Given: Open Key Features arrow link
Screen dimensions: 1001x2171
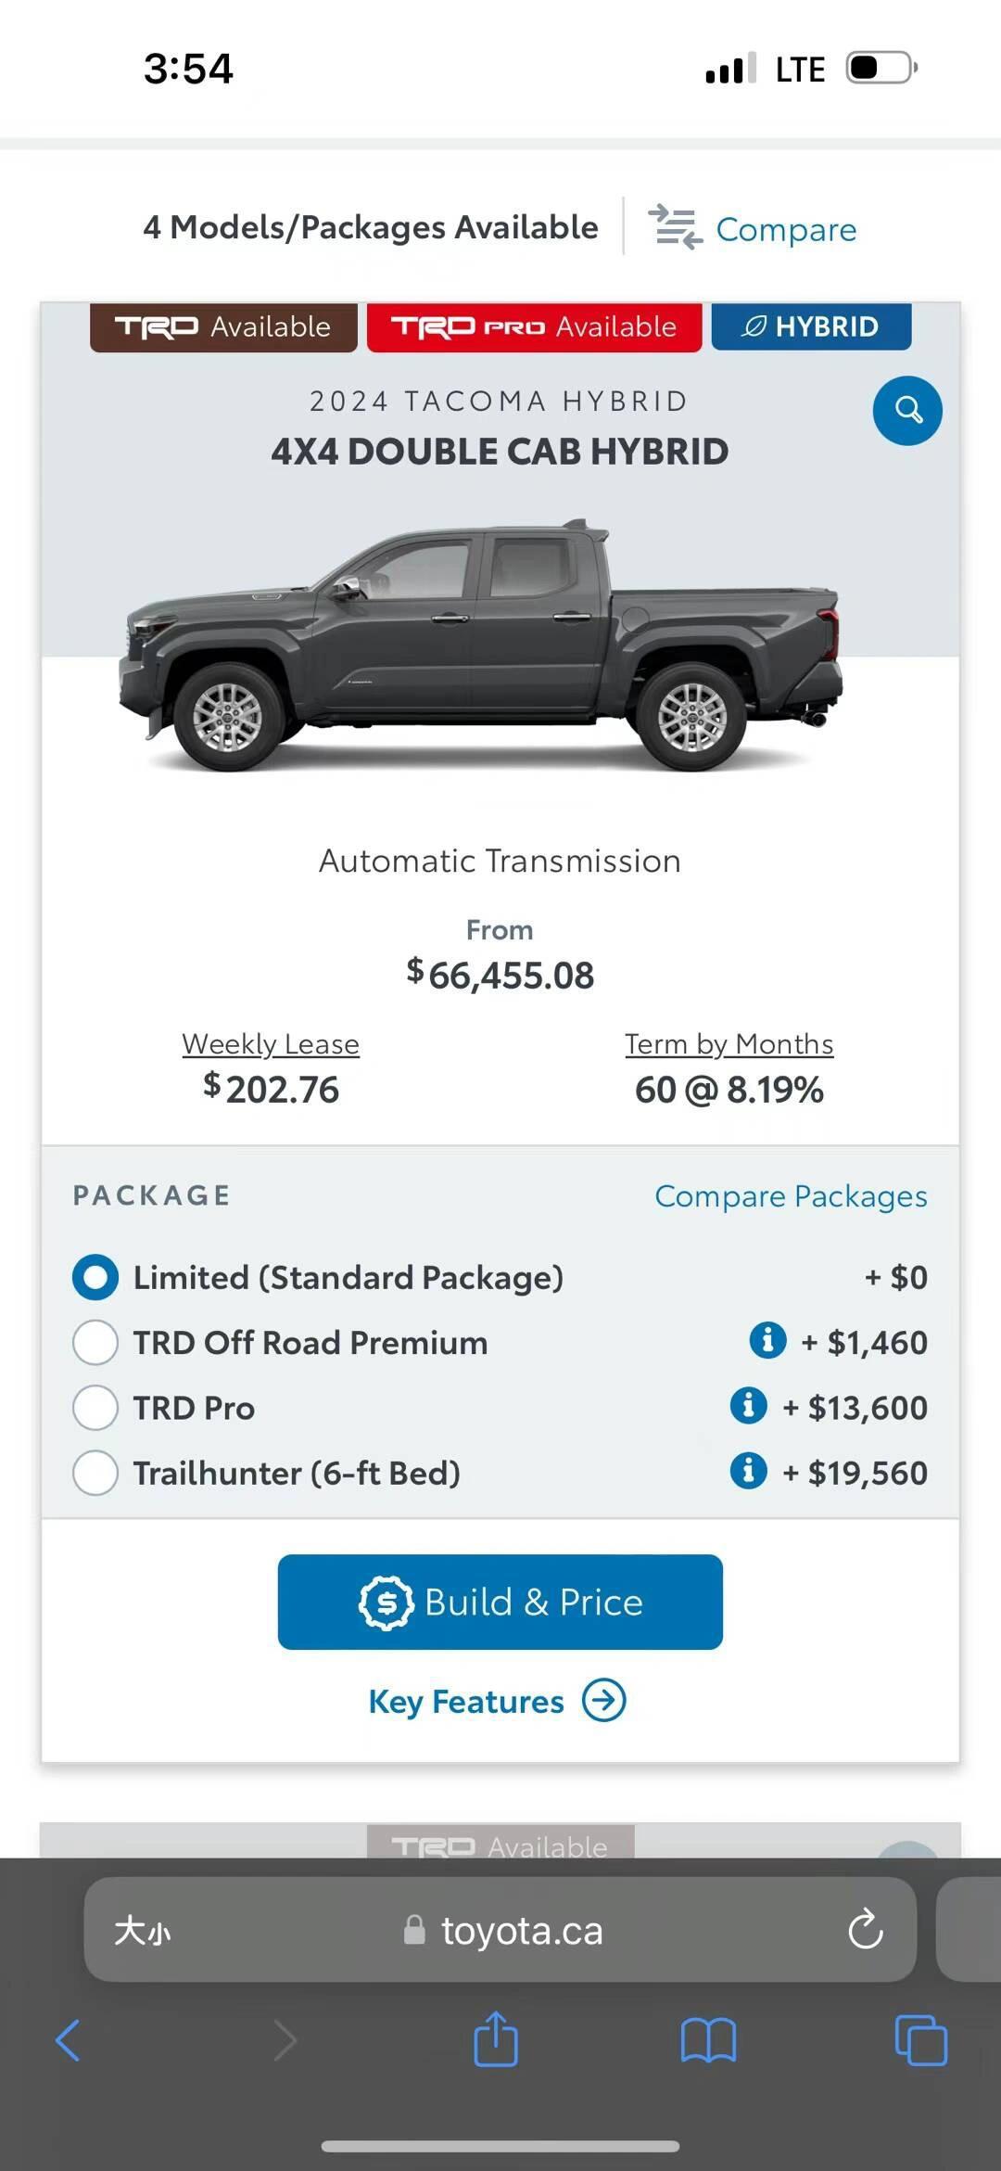Looking at the screenshot, I should point(603,1701).
